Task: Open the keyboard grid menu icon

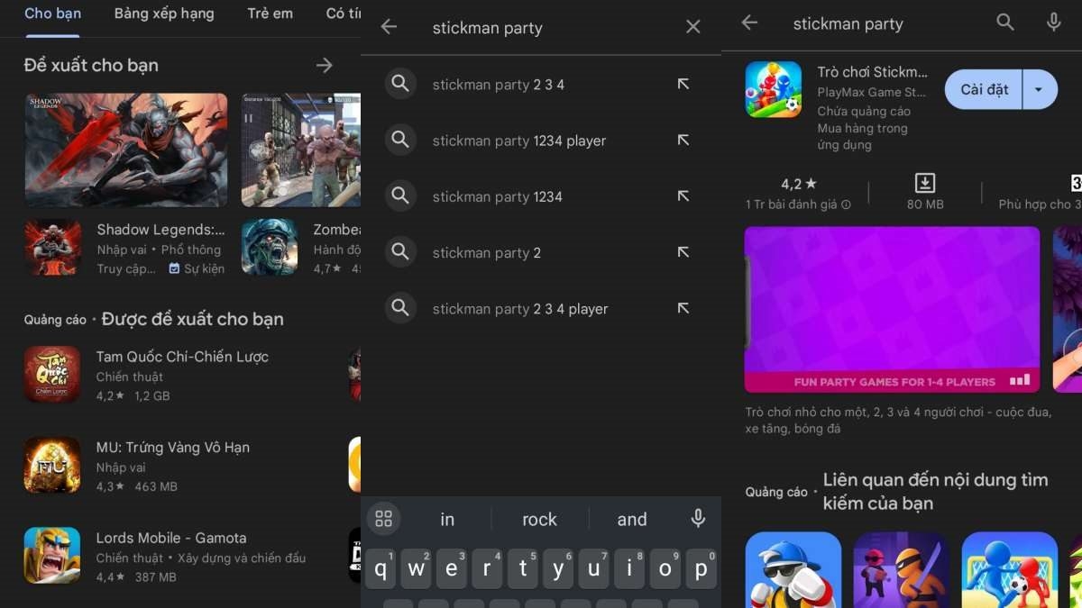Action: click(x=384, y=519)
